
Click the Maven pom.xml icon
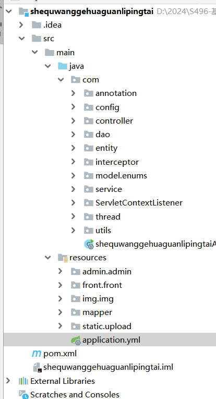click(x=37, y=354)
